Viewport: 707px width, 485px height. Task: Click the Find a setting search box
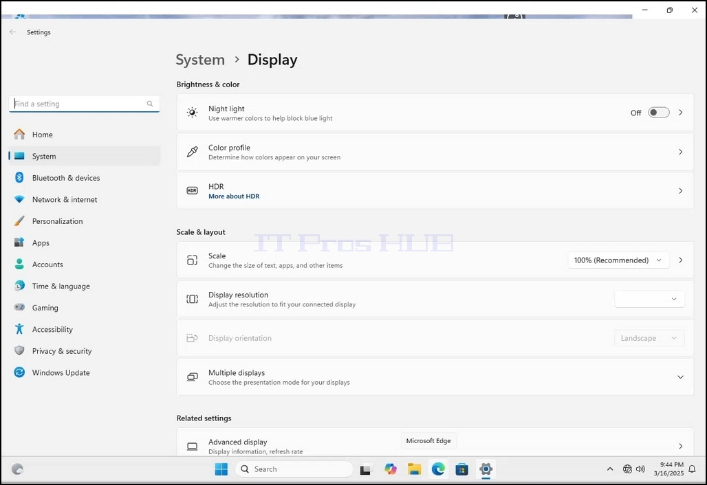(84, 104)
